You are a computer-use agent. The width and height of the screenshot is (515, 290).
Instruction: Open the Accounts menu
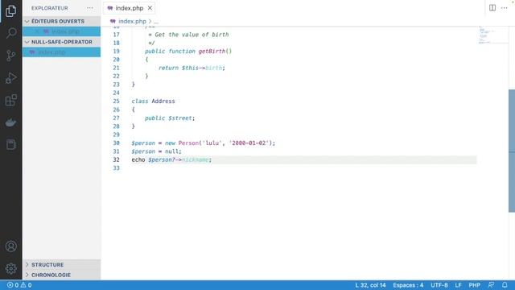10,246
